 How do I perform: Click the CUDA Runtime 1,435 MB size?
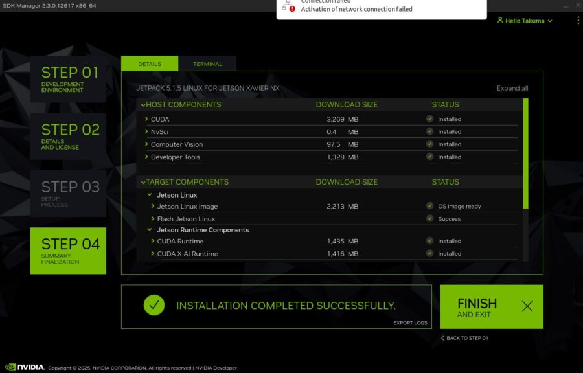(x=343, y=241)
